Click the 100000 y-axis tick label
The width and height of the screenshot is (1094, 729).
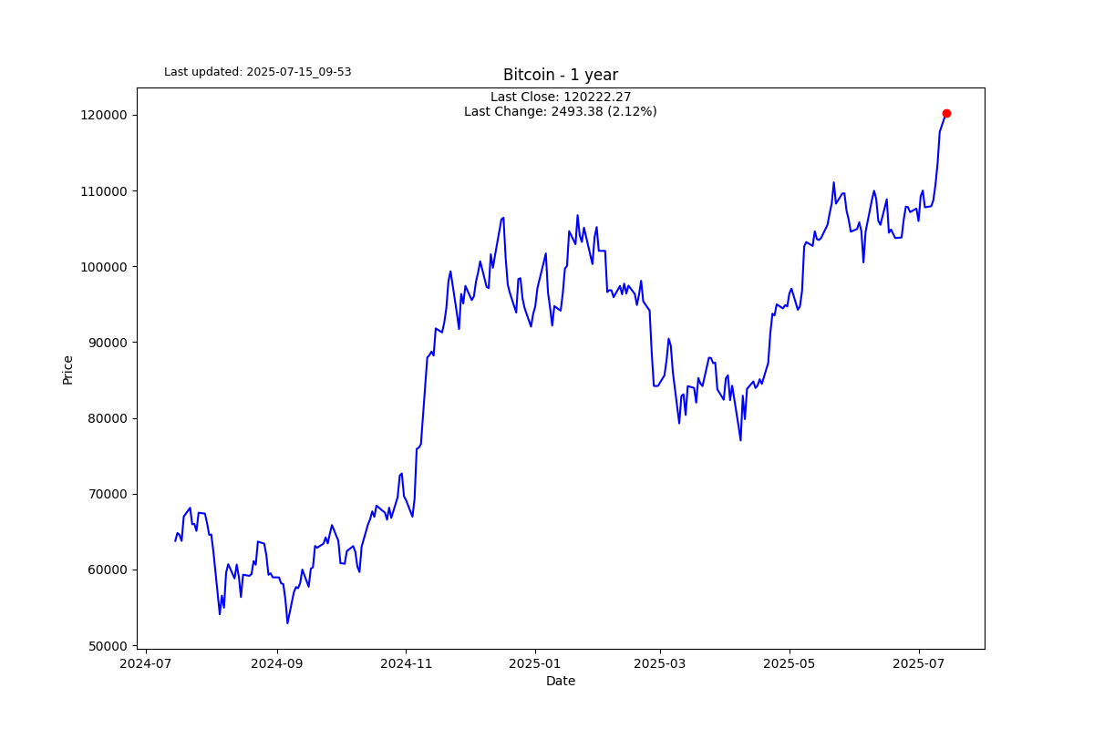coord(101,266)
